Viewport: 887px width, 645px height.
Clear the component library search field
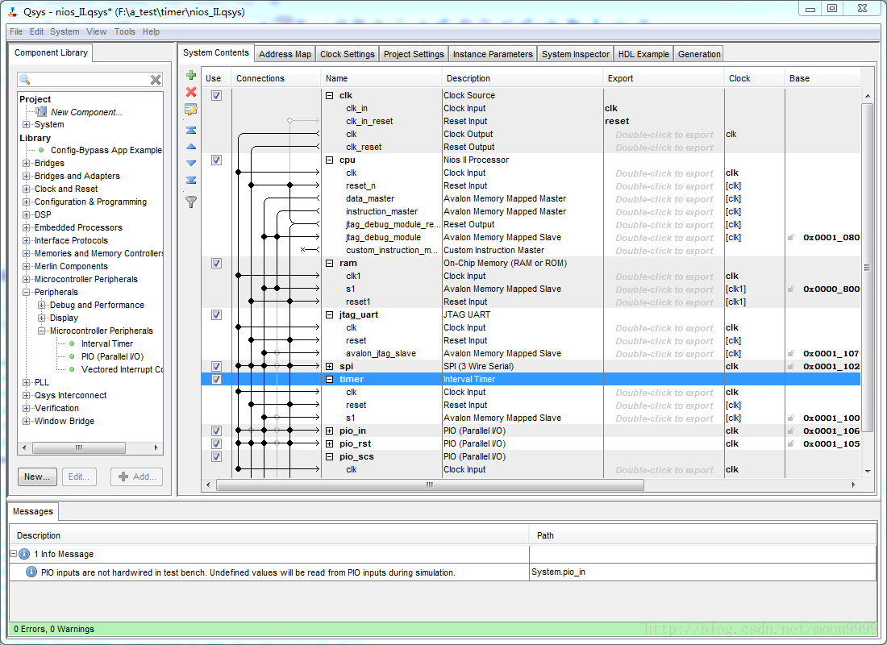tap(156, 80)
